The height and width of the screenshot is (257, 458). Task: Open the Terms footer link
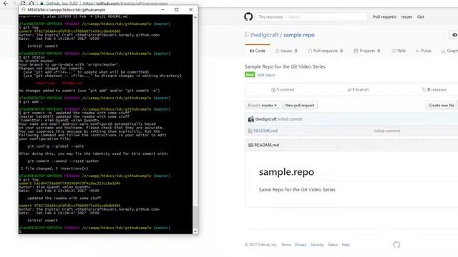click(286, 245)
